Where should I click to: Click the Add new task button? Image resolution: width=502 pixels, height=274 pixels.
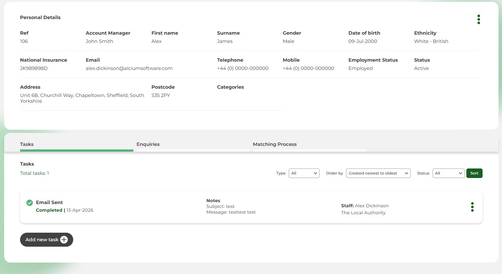(46, 240)
